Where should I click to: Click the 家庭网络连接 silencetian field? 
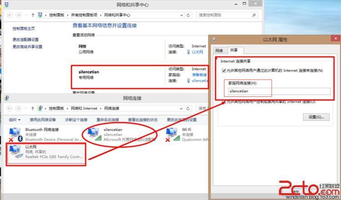pyautogui.click(x=279, y=91)
